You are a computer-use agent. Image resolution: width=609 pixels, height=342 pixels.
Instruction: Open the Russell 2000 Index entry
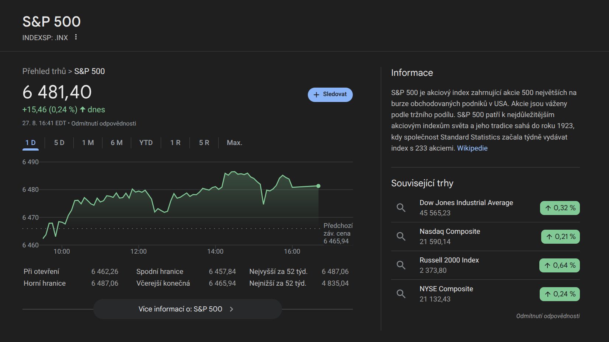[x=486, y=265]
